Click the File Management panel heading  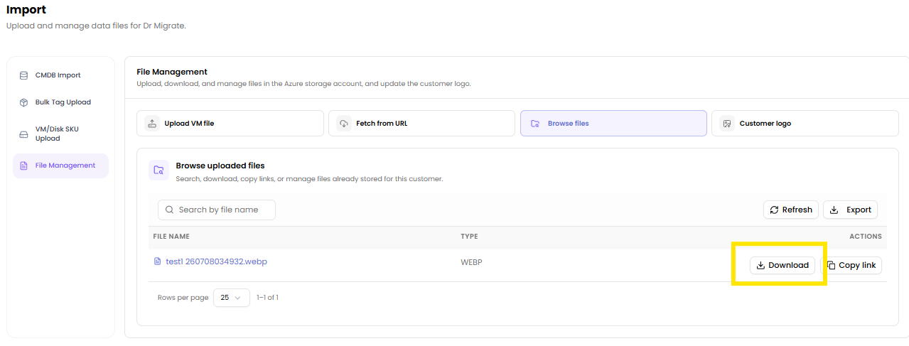172,72
